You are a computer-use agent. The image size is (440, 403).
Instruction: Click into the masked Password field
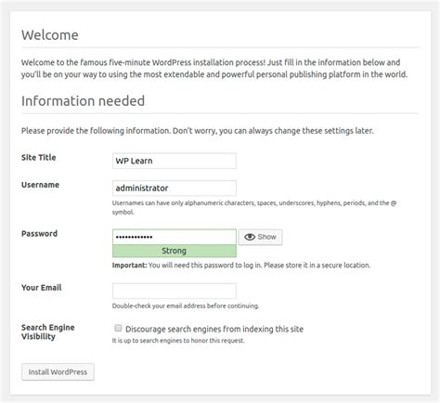click(175, 237)
